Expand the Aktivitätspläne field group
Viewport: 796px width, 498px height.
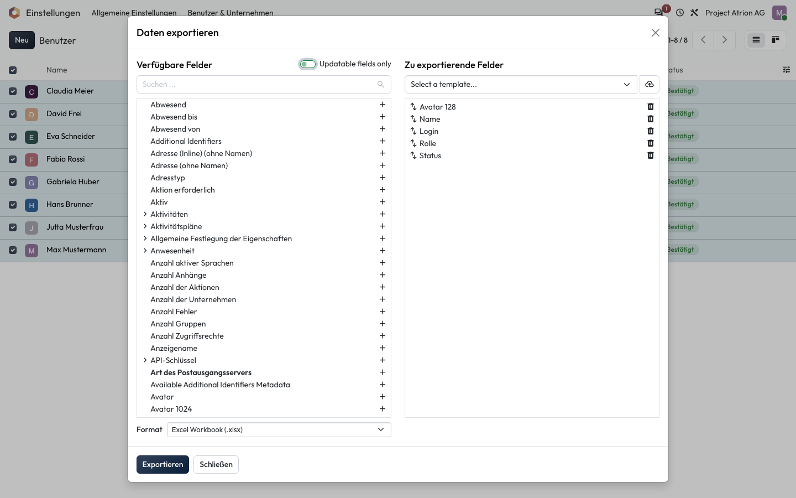click(145, 226)
